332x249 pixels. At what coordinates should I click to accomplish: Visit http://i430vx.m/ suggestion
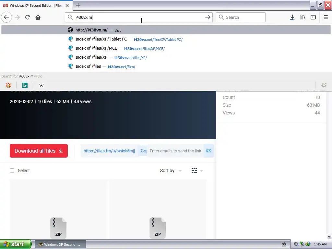pyautogui.click(x=166, y=30)
